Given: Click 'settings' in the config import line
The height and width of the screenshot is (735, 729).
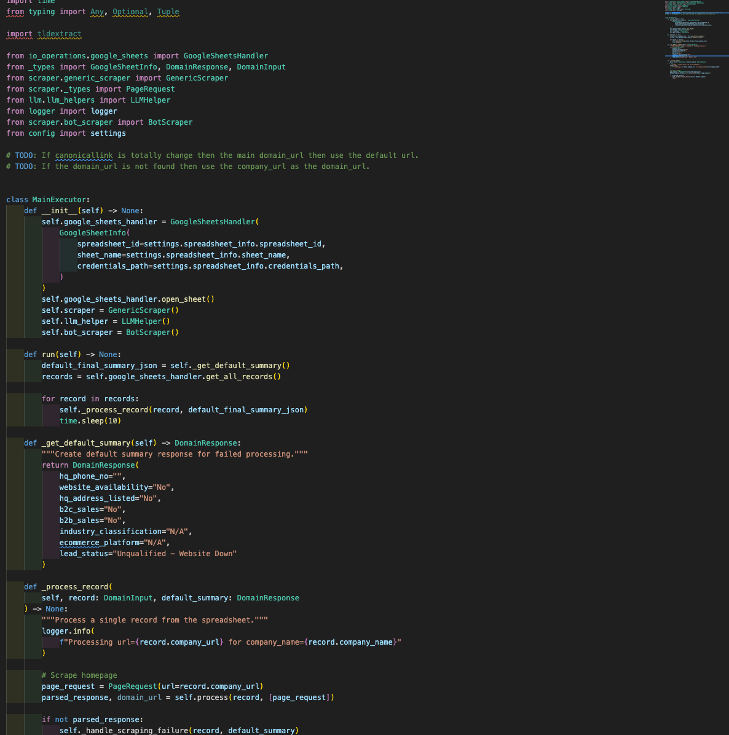Looking at the screenshot, I should (x=108, y=133).
